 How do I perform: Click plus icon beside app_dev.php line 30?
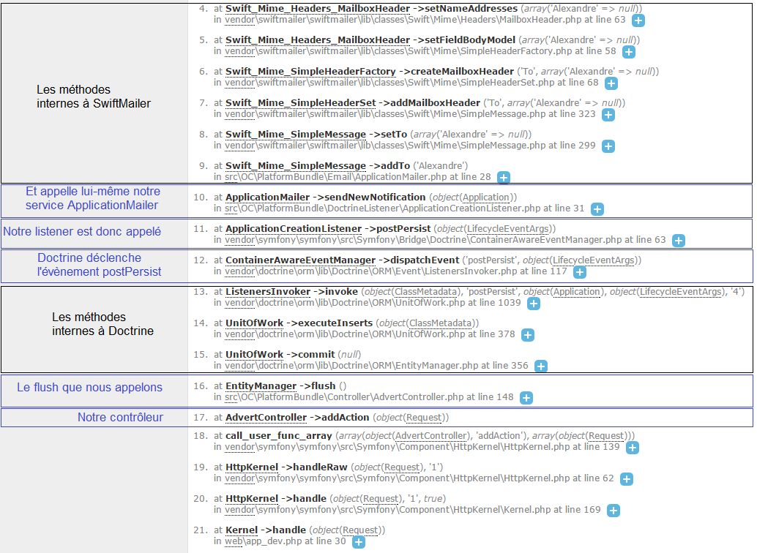coord(358,542)
